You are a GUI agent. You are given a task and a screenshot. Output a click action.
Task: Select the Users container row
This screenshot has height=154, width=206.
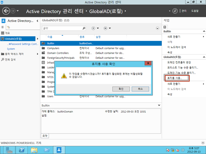click(x=101, y=96)
